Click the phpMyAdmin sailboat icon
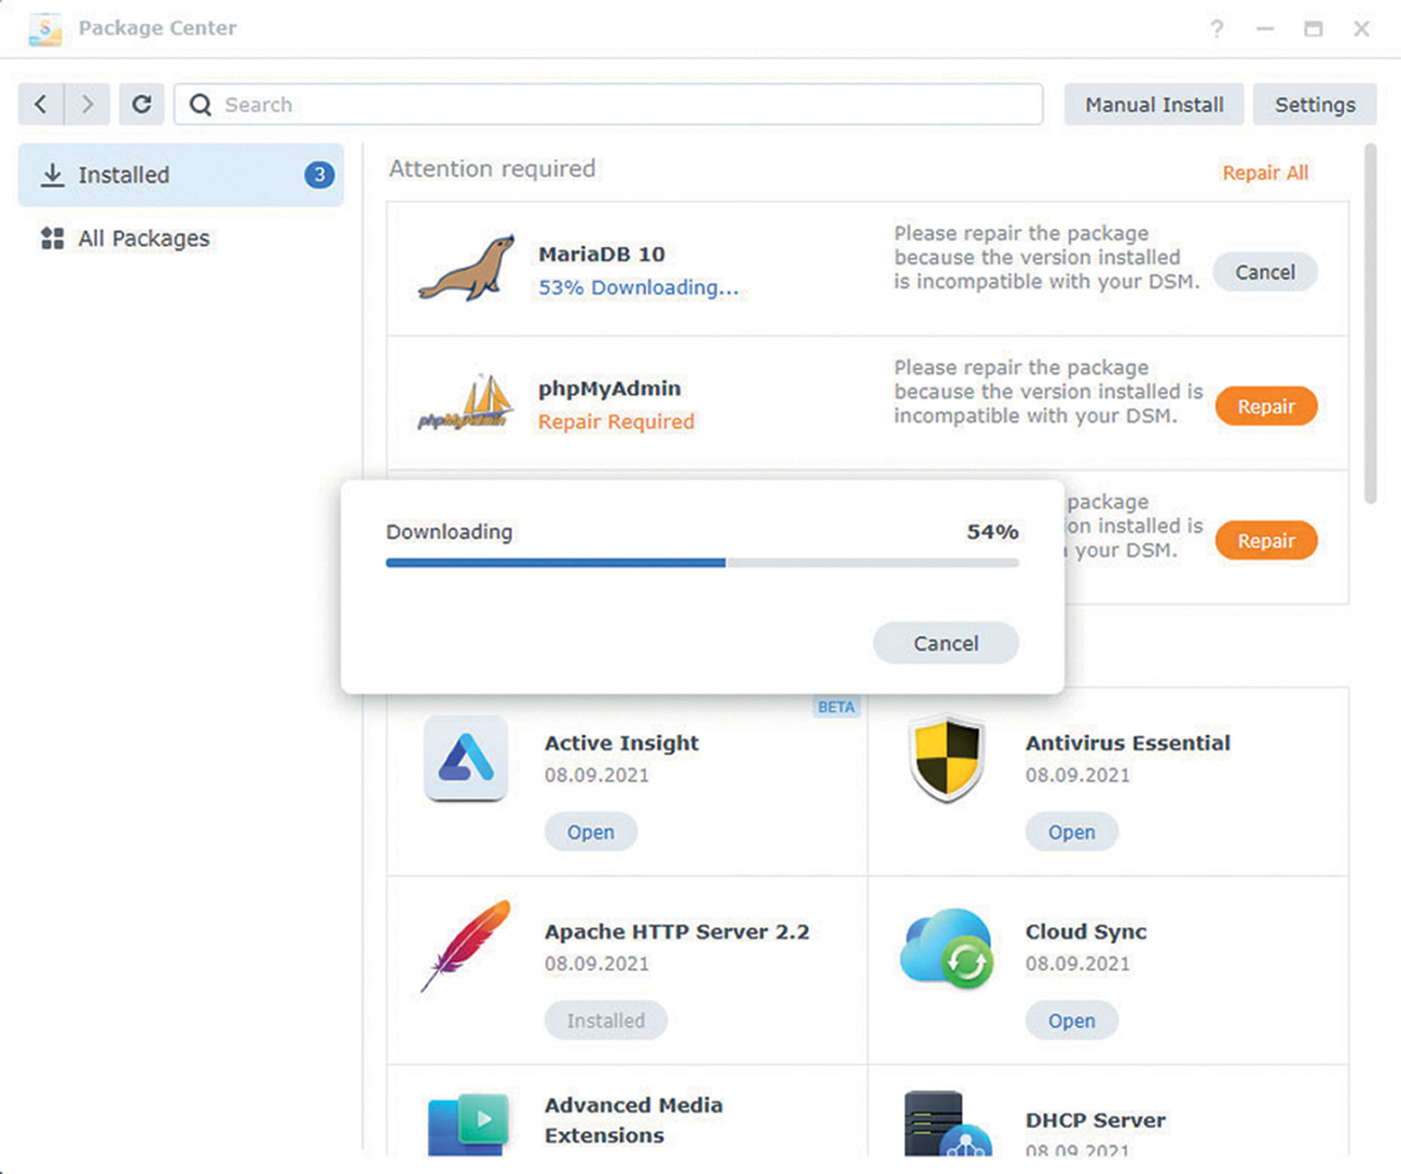 coord(466,403)
